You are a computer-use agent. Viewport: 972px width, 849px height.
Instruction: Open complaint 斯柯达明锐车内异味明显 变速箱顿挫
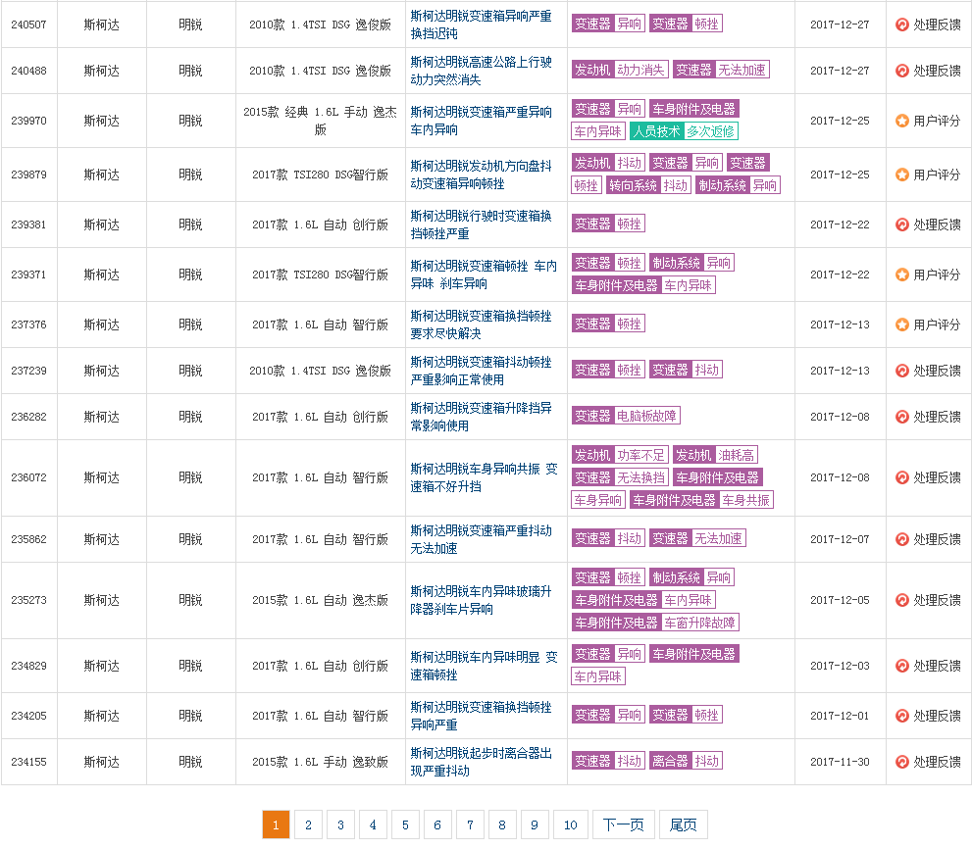click(x=484, y=666)
